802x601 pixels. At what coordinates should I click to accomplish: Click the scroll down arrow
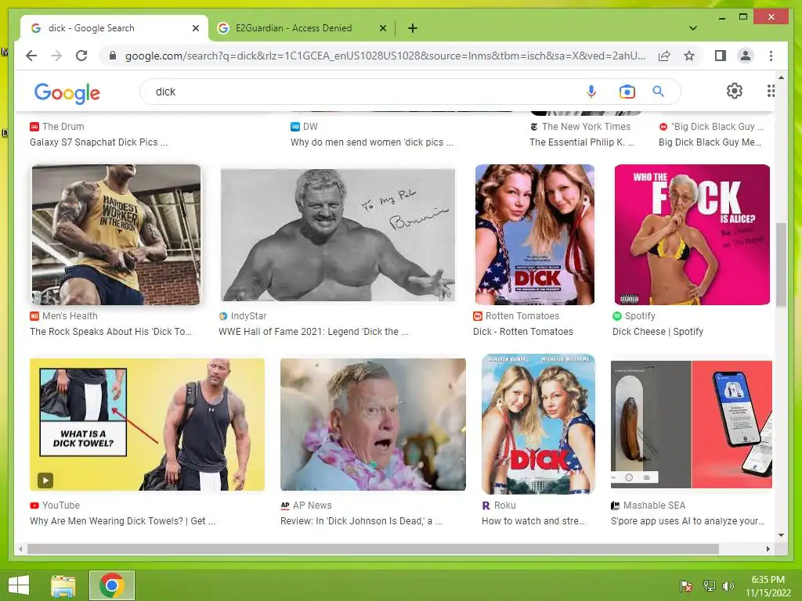pos(781,535)
